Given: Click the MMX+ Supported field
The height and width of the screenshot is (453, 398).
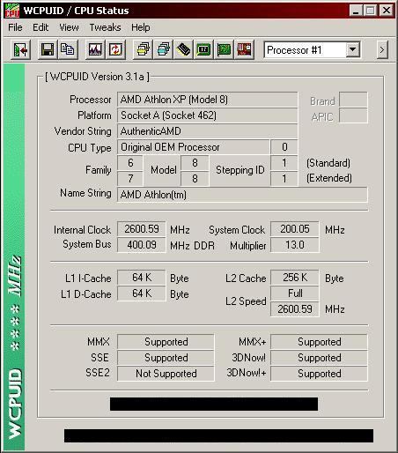Looking at the screenshot, I should point(319,342).
